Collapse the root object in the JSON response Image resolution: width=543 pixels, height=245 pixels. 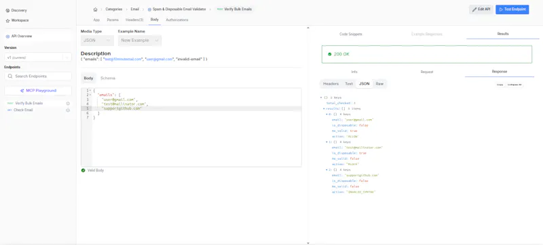(321, 97)
